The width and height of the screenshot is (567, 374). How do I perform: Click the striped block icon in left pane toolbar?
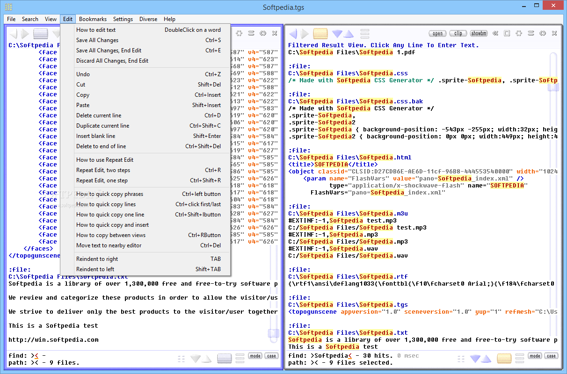click(41, 34)
